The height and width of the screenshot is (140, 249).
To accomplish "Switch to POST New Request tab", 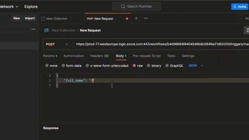I will point(108,19).
